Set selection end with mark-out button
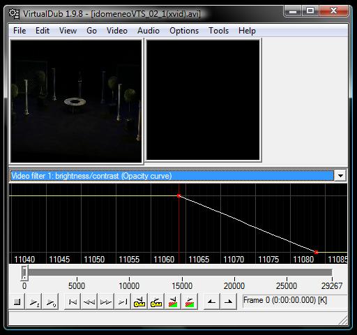Viewport: 357px width, 335px height. pos(229,301)
